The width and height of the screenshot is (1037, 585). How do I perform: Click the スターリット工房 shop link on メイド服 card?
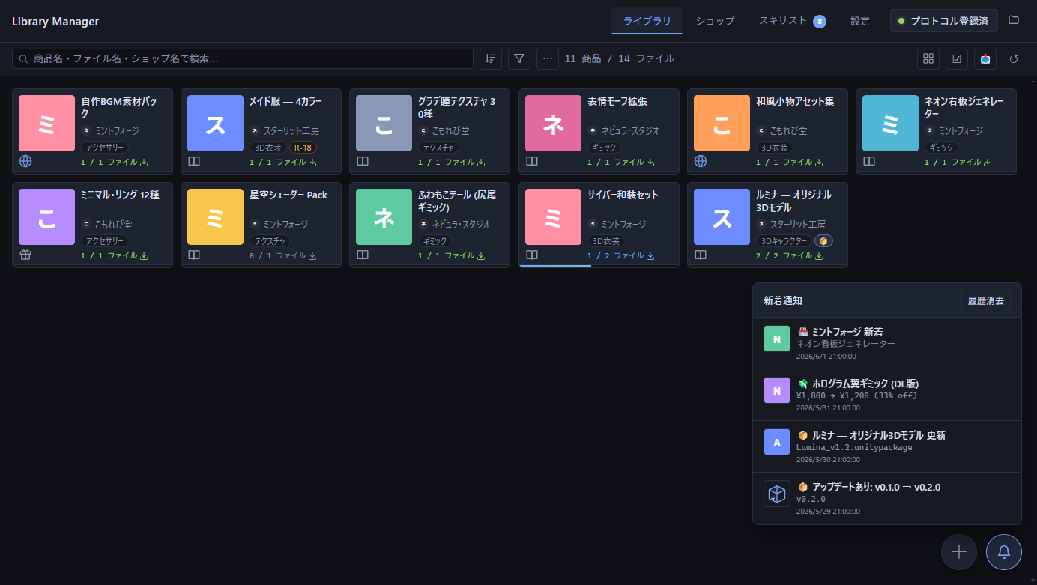pos(291,130)
